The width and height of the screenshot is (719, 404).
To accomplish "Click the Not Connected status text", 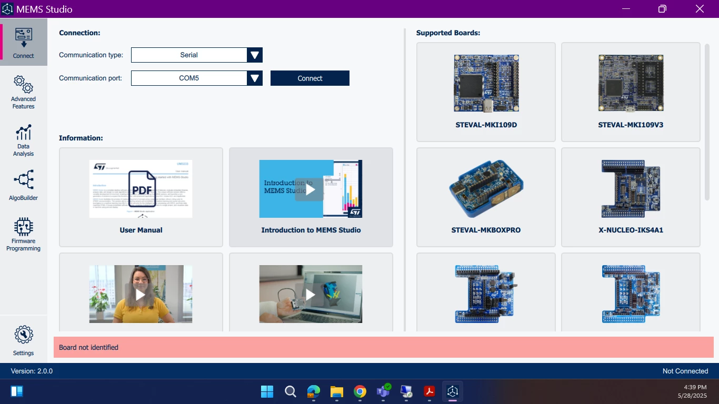I will (685, 371).
